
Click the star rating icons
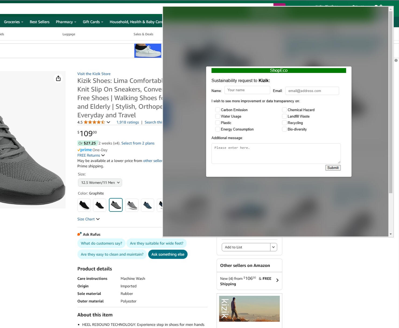[94, 122]
